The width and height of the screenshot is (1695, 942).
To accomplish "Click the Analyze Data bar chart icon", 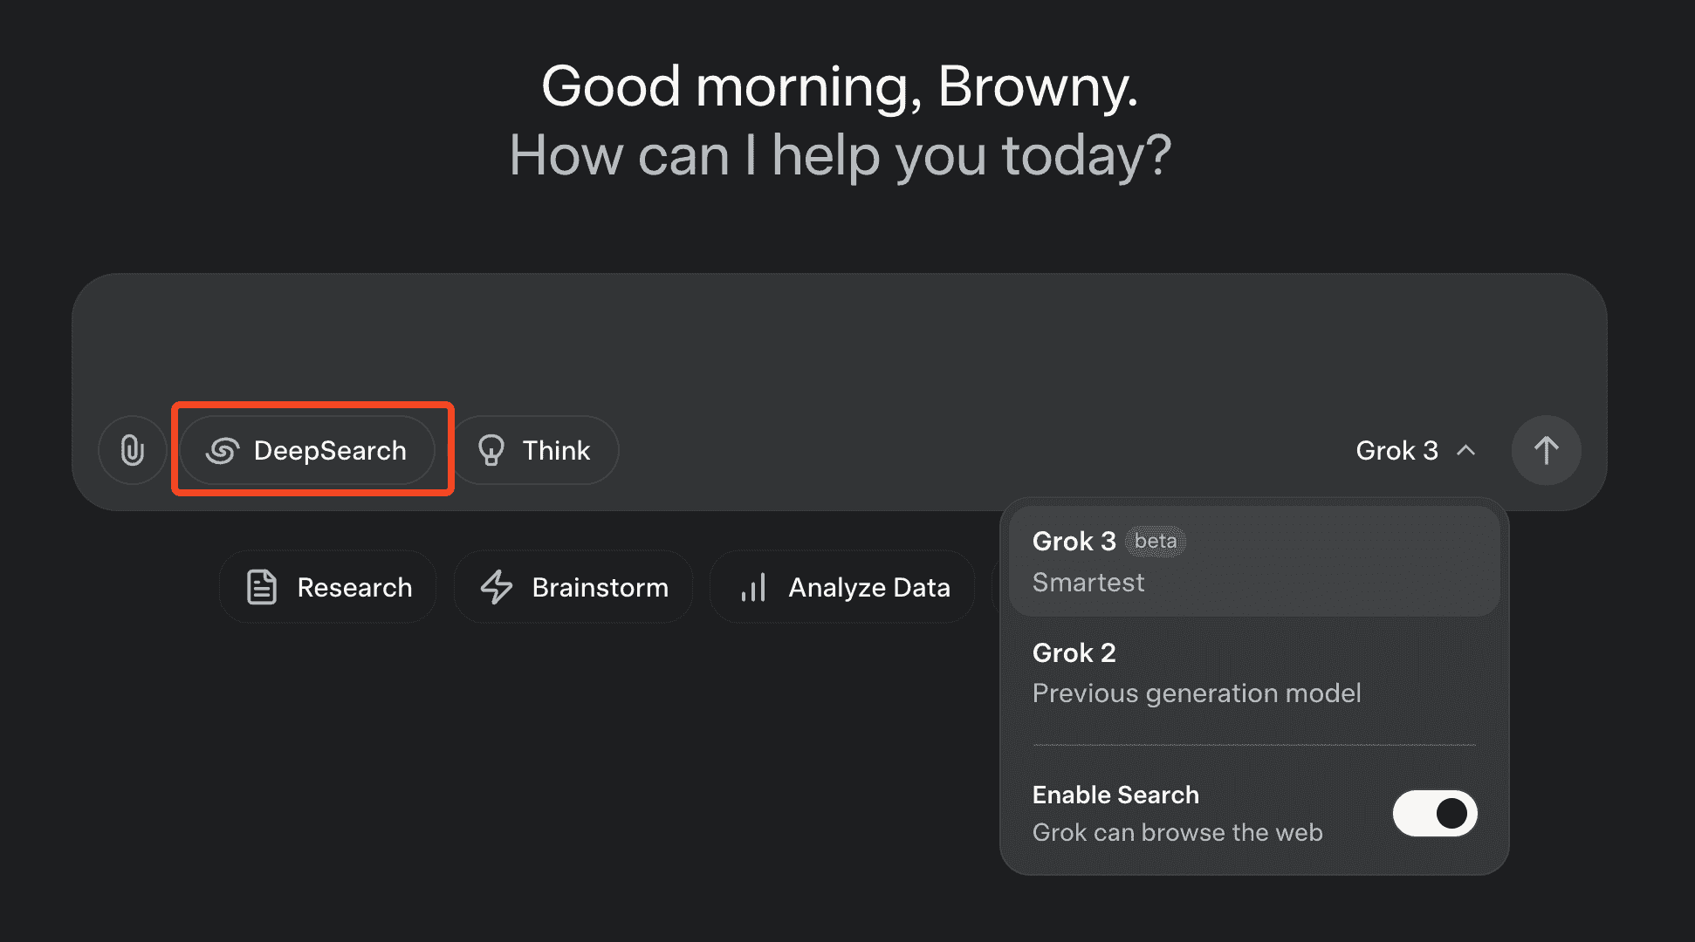I will pyautogui.click(x=753, y=587).
